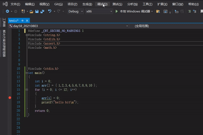Click the printf("hello bit\n") statement
This screenshot has height=135, width=203.
click(x=60, y=102)
